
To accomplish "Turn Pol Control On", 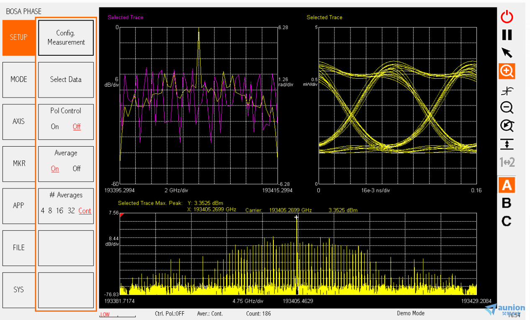I will 55,126.
